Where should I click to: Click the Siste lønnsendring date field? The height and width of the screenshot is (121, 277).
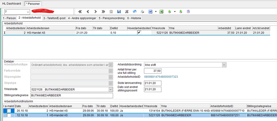(x=153, y=83)
